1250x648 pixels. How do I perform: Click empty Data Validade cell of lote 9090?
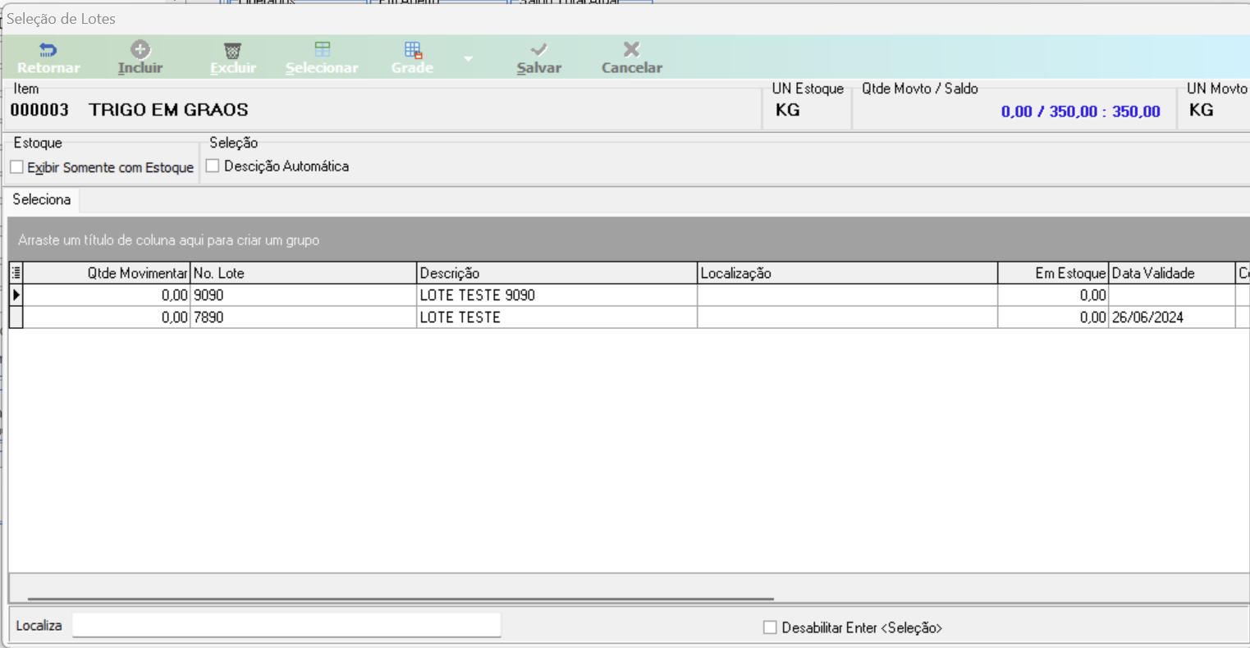point(1172,295)
